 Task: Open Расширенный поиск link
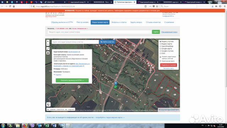tap(170, 32)
